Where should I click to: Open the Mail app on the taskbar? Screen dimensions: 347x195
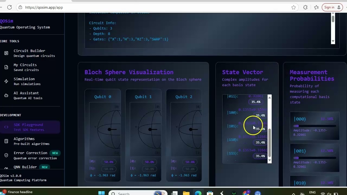tap(234, 193)
